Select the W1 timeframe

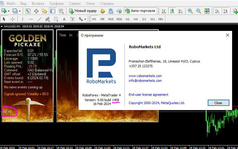point(153,19)
